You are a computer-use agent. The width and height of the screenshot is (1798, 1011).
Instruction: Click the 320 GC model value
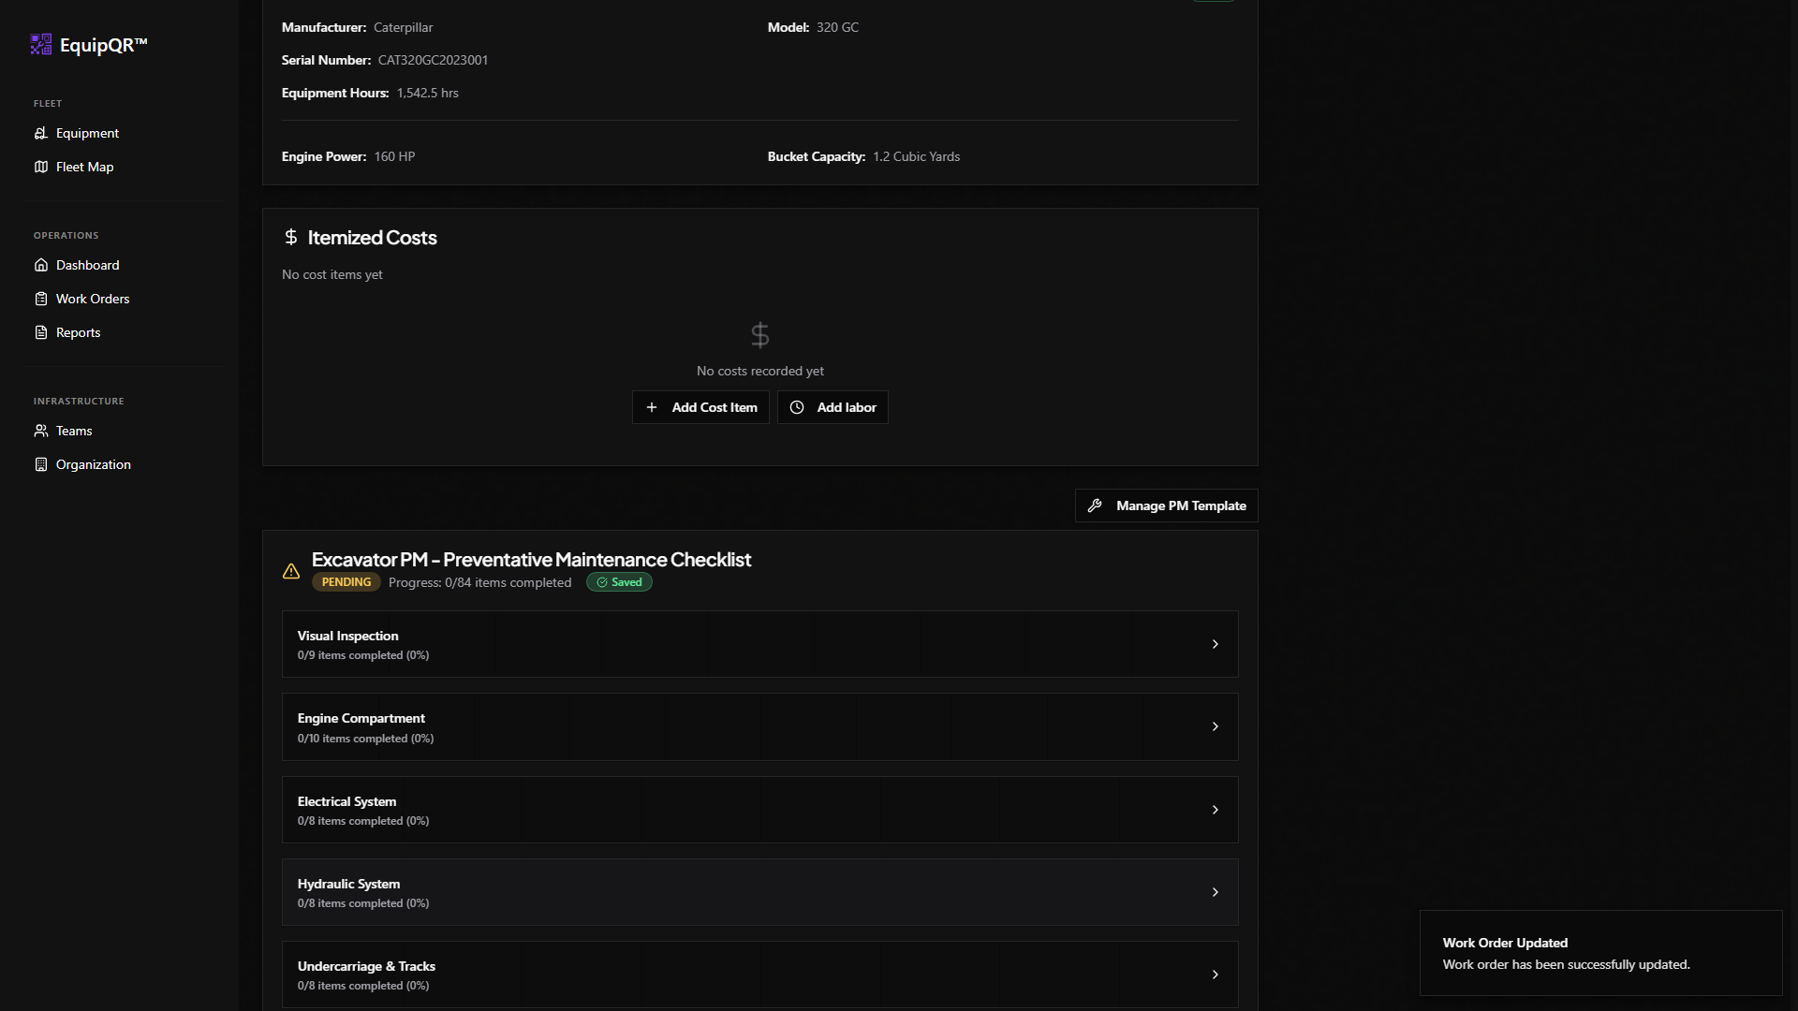click(837, 27)
